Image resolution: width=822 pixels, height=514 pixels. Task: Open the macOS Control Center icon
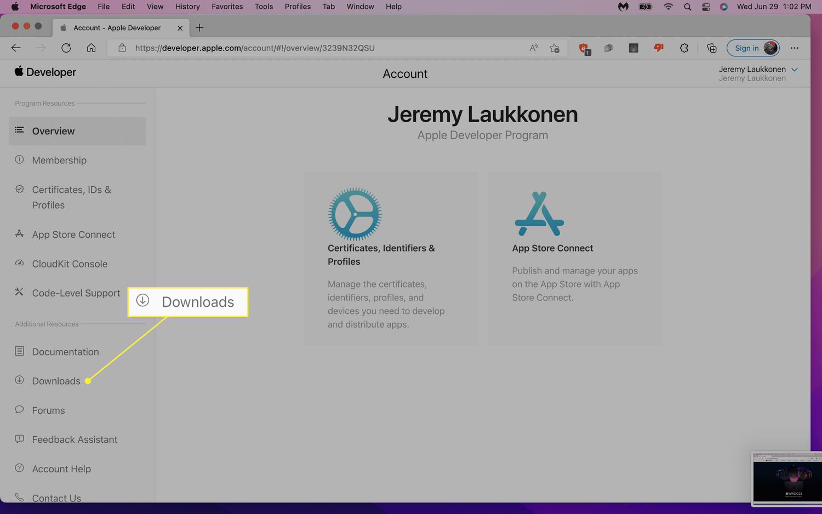(x=706, y=7)
